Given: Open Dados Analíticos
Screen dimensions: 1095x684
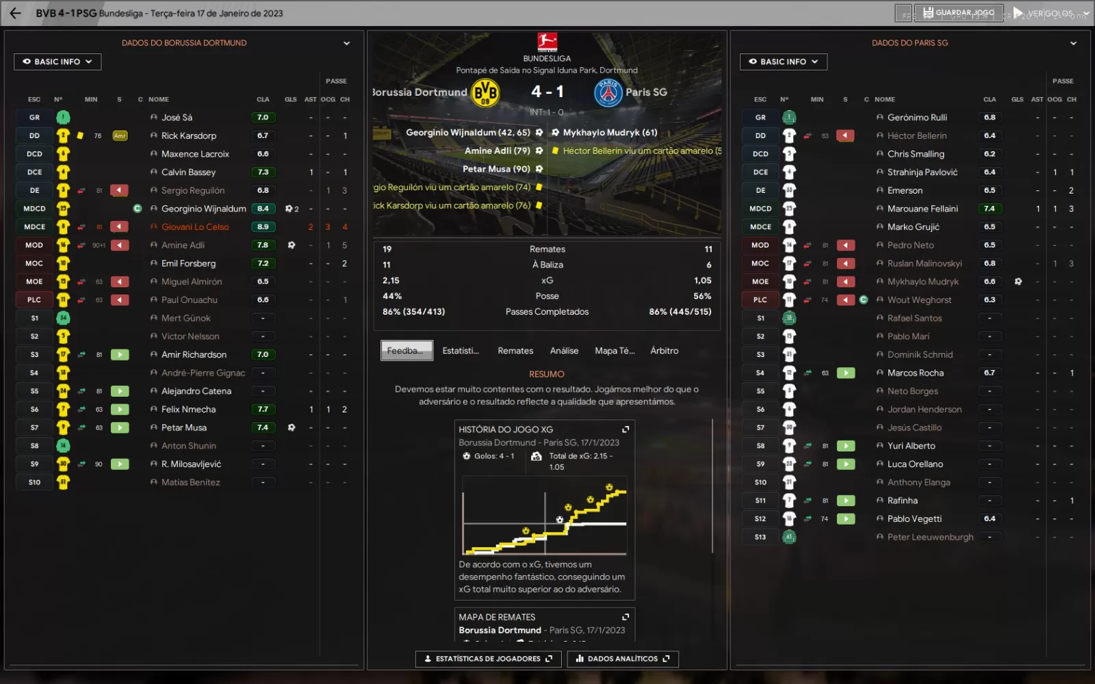Looking at the screenshot, I should point(623,659).
